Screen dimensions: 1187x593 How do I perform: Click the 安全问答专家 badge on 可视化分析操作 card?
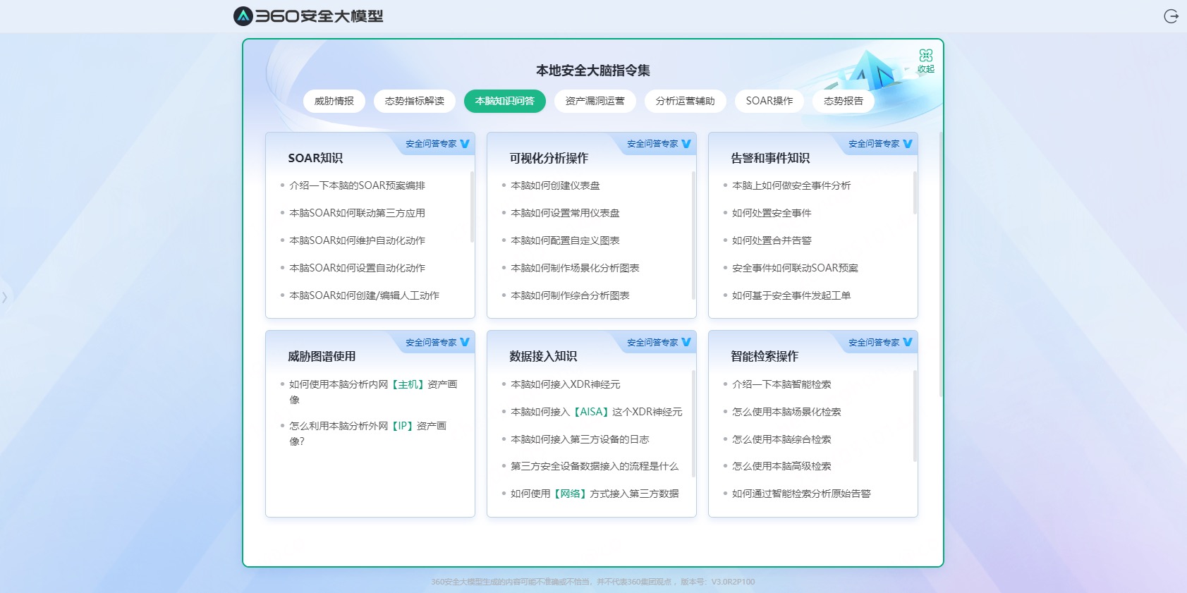659,144
